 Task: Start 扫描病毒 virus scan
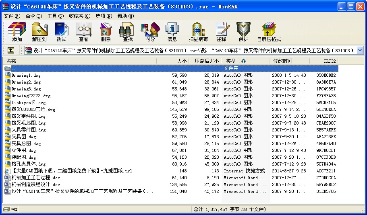point(198,32)
